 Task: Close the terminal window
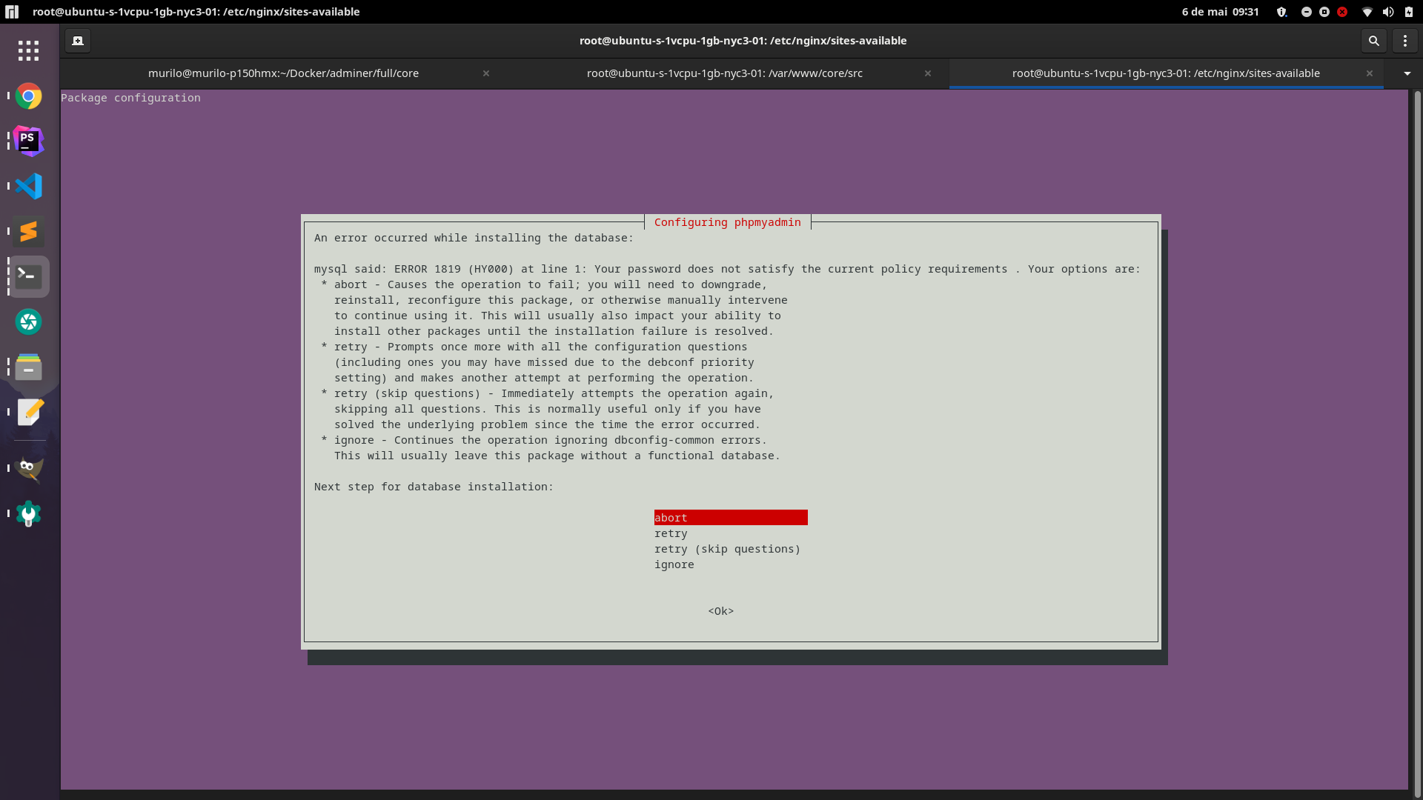(x=1342, y=12)
